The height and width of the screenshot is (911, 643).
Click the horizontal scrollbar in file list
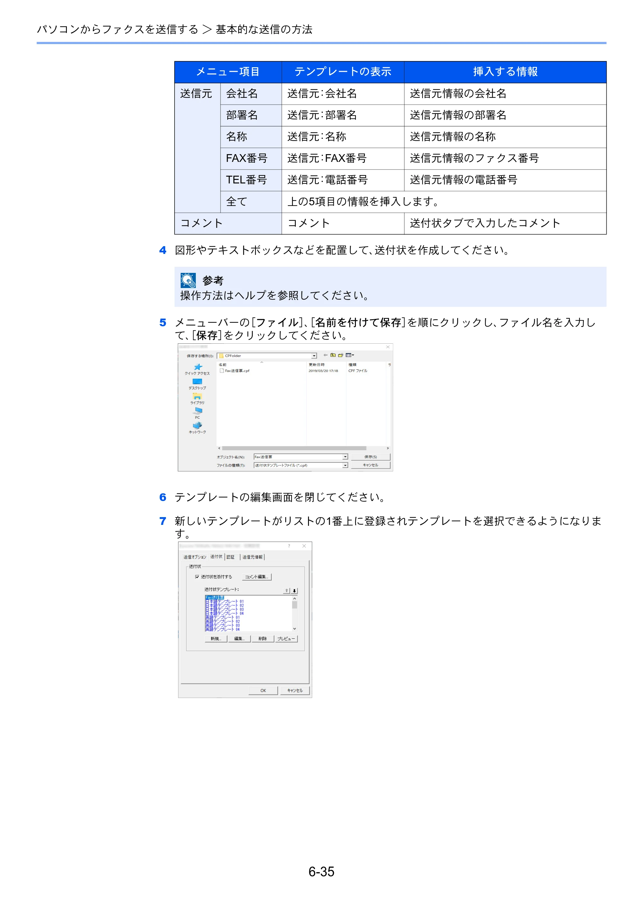pyautogui.click(x=294, y=448)
